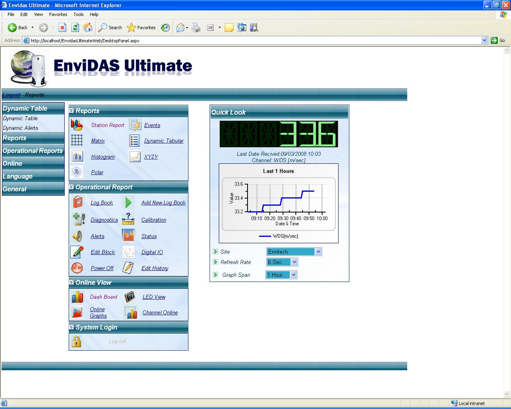Click the Logout link in the breadcrumb
The image size is (511, 409).
click(11, 95)
